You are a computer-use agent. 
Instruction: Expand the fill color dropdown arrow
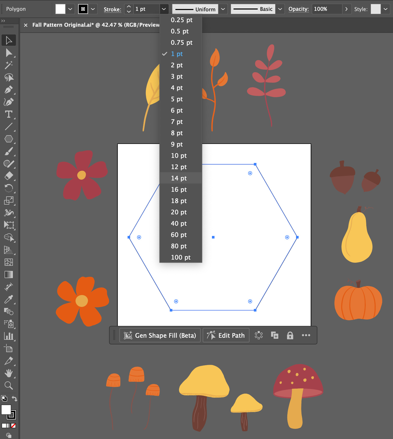70,9
